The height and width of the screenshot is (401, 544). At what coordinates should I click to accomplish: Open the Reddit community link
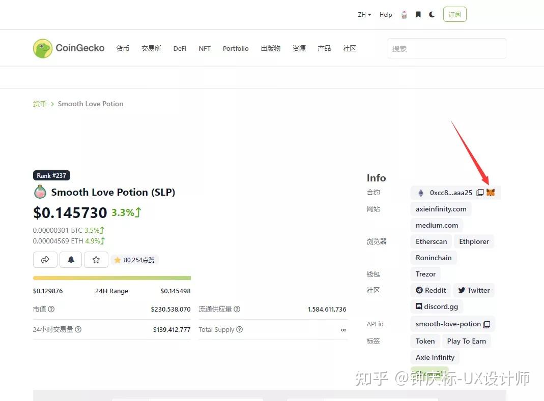(431, 290)
